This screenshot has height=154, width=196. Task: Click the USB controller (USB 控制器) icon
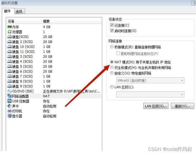click(10, 101)
